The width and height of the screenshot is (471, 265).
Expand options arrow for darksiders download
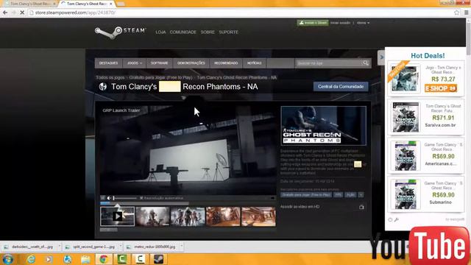(59, 247)
